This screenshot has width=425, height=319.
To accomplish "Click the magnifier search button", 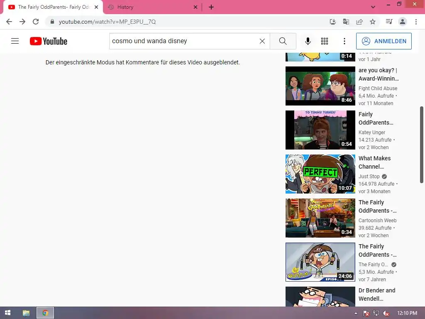I will coord(283,41).
